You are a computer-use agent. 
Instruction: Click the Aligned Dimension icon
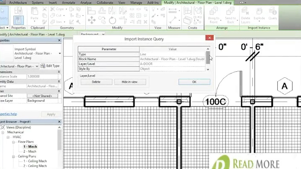pyautogui.click(x=173, y=20)
